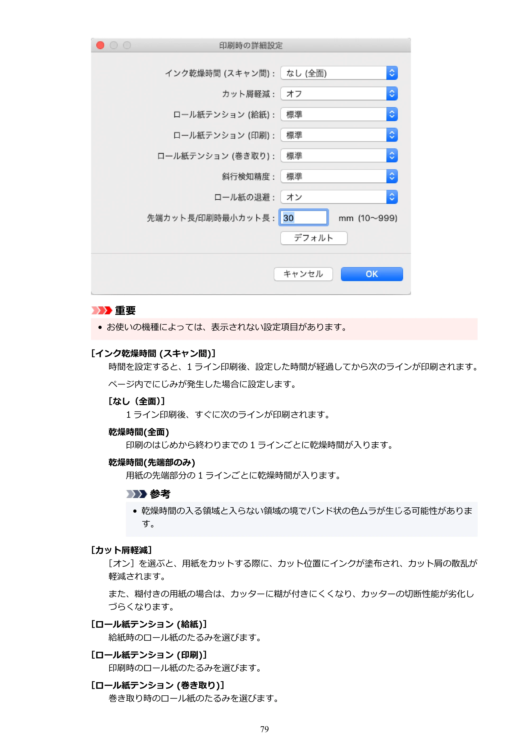Image resolution: width=529 pixels, height=748 pixels.
Task: Click the page number 79
Action: (x=264, y=729)
